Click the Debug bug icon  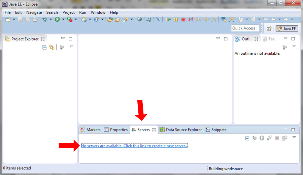(45, 19)
